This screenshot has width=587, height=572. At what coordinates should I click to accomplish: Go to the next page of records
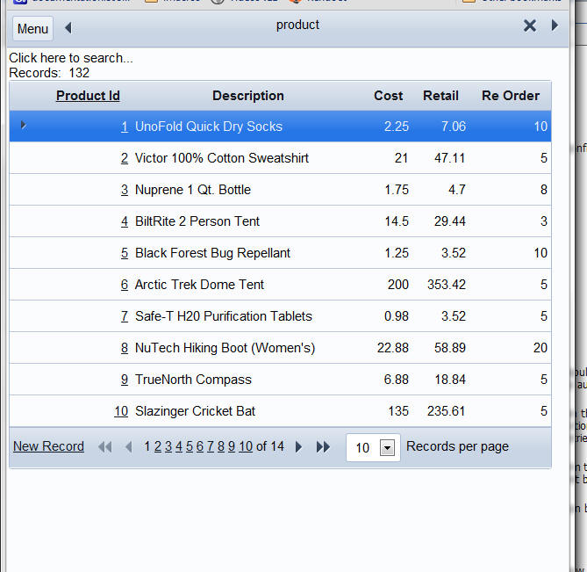coord(298,447)
